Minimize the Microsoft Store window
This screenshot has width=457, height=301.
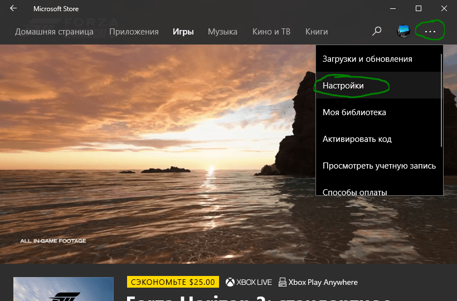(393, 8)
